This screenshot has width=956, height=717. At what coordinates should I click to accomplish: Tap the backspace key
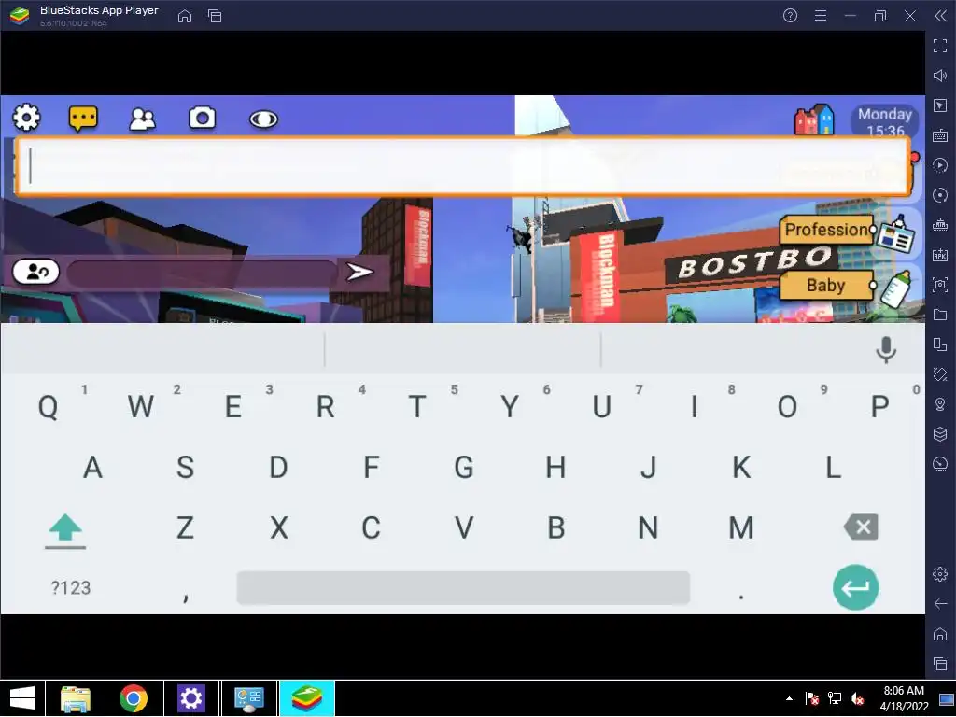pyautogui.click(x=861, y=527)
